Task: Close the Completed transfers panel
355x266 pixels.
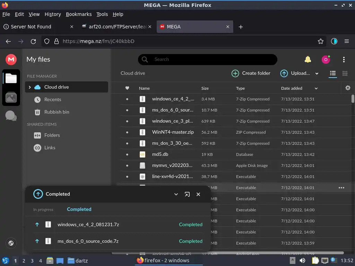Action: click(x=198, y=194)
